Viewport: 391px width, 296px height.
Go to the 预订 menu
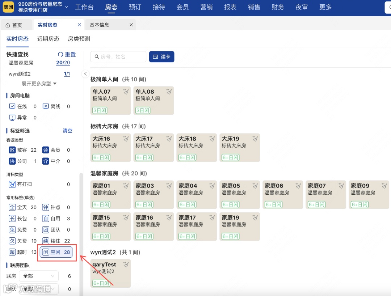pos(135,7)
